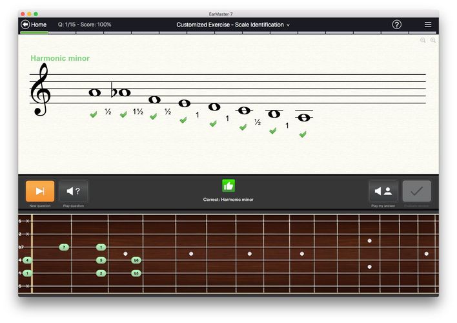Click the last note on the staff
This screenshot has height=323, width=457.
(303, 117)
